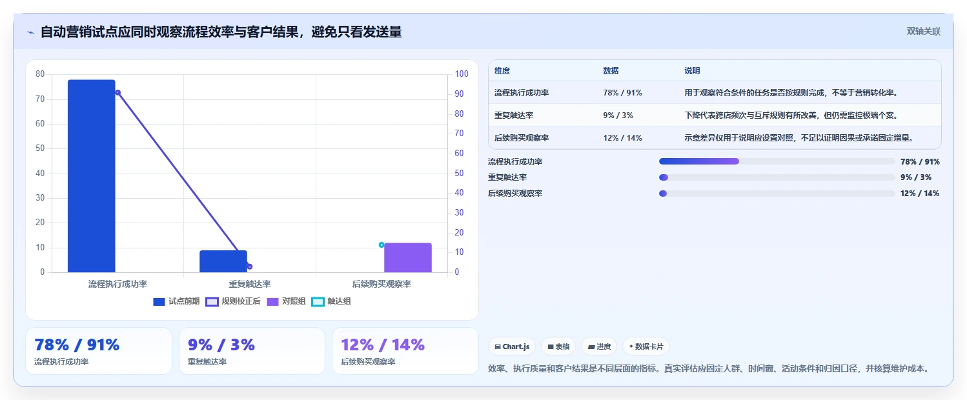
Task: Click the 后续购买观察率 progress row label
Action: point(515,194)
